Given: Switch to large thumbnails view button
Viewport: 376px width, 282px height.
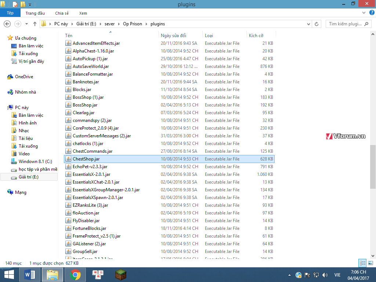Looking at the screenshot, I should click(x=370, y=263).
